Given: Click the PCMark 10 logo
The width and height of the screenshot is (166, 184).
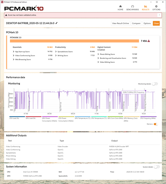Looking at the screenshot, I should tap(24, 9).
